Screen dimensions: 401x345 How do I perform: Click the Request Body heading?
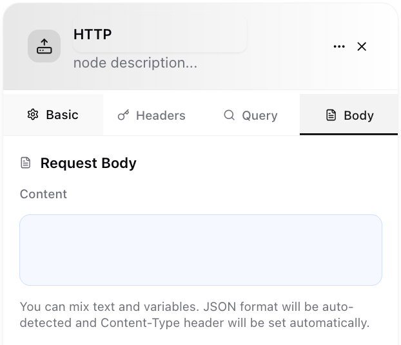[88, 163]
